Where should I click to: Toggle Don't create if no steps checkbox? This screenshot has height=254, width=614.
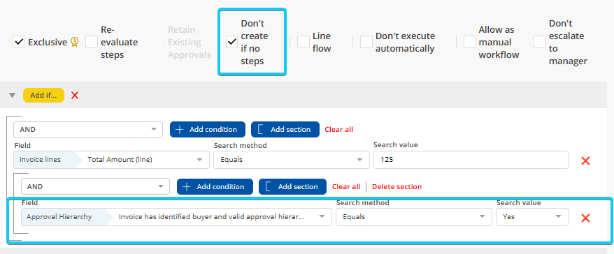tap(232, 42)
